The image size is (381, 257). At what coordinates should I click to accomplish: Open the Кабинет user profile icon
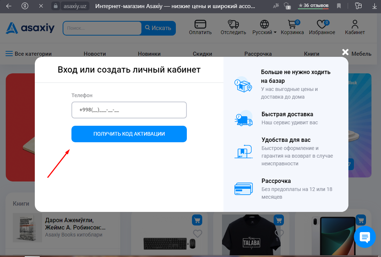pyautogui.click(x=355, y=24)
